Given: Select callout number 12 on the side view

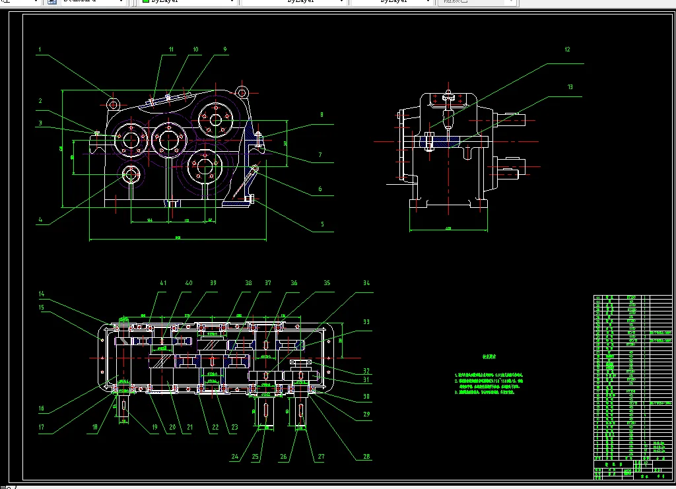Looking at the screenshot, I should tap(567, 49).
